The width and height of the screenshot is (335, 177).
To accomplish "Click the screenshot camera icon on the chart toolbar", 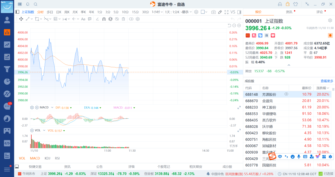I will [x=213, y=12].
